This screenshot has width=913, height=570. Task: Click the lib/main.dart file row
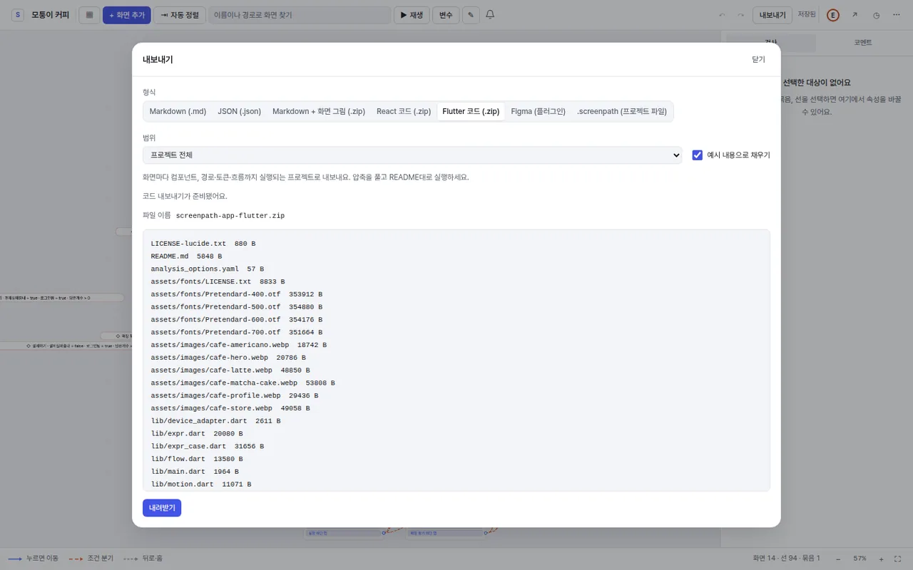(195, 472)
